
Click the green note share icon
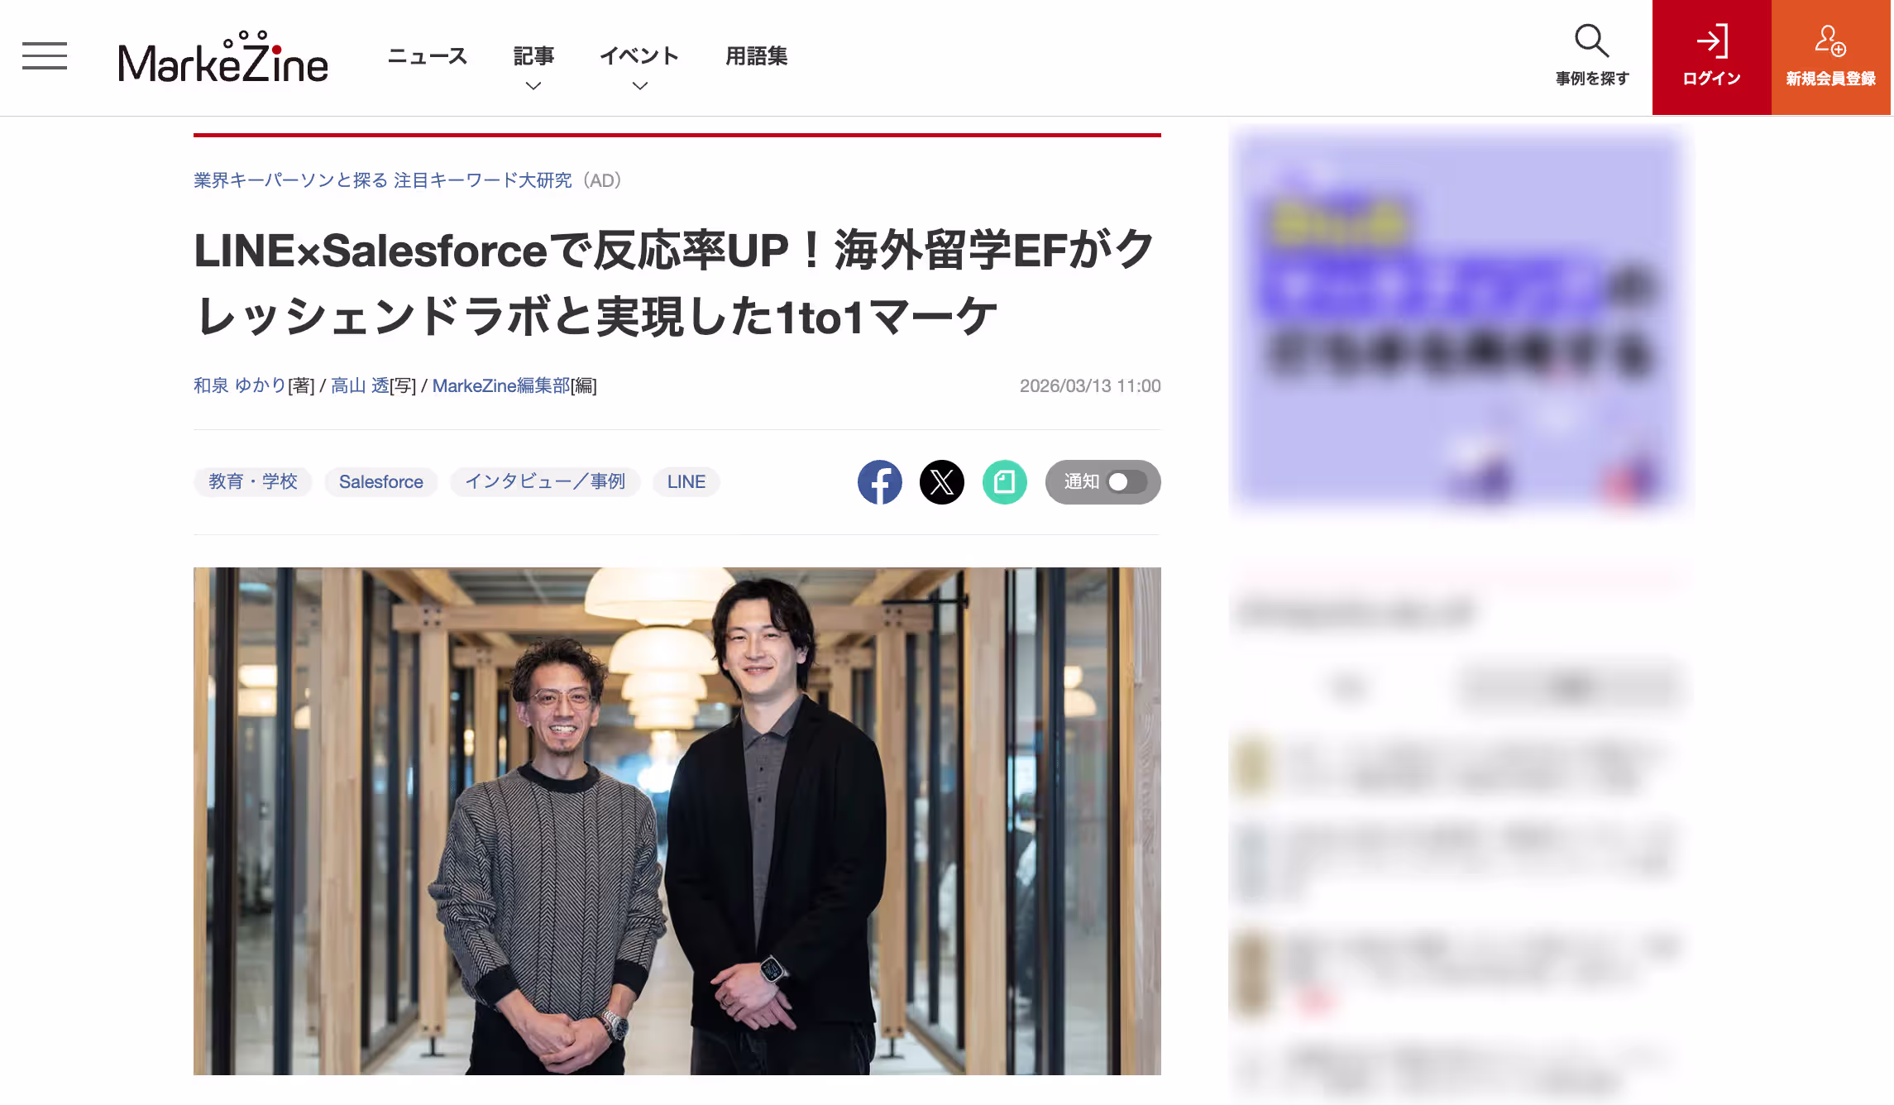pos(1005,482)
